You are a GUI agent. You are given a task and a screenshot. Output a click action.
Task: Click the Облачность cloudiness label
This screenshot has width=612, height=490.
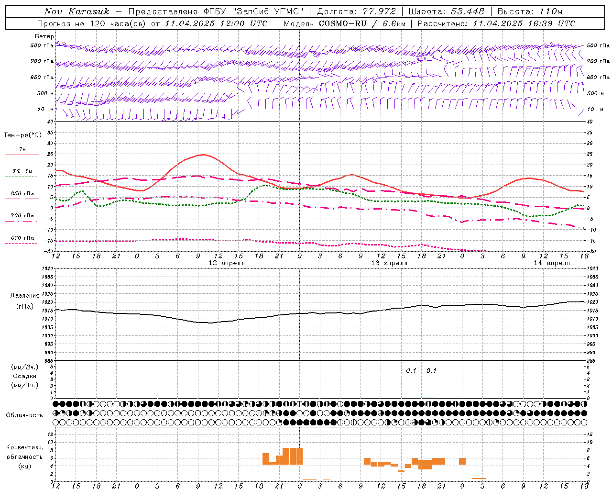[x=24, y=415]
